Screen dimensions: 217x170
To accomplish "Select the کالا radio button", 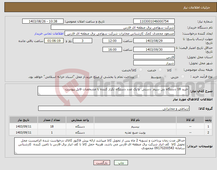I will (176, 70).
